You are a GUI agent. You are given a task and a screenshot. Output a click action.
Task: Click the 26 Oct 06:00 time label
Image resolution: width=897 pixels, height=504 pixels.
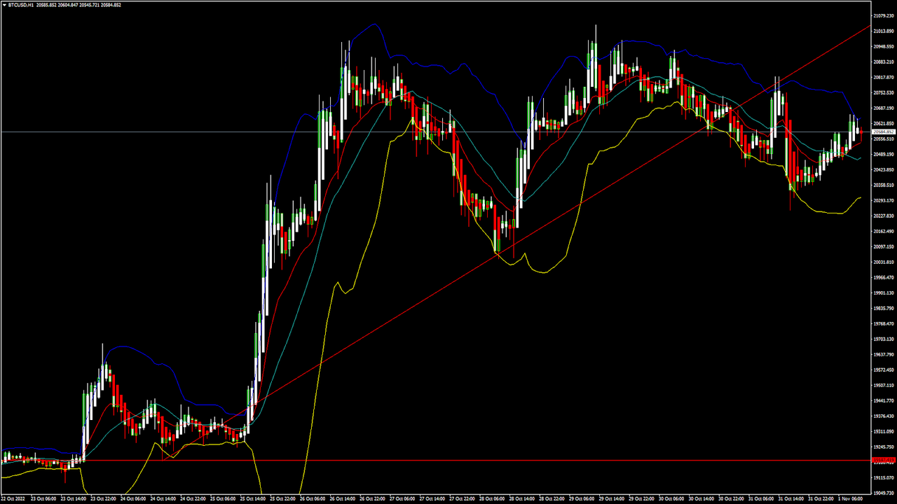[x=313, y=499]
